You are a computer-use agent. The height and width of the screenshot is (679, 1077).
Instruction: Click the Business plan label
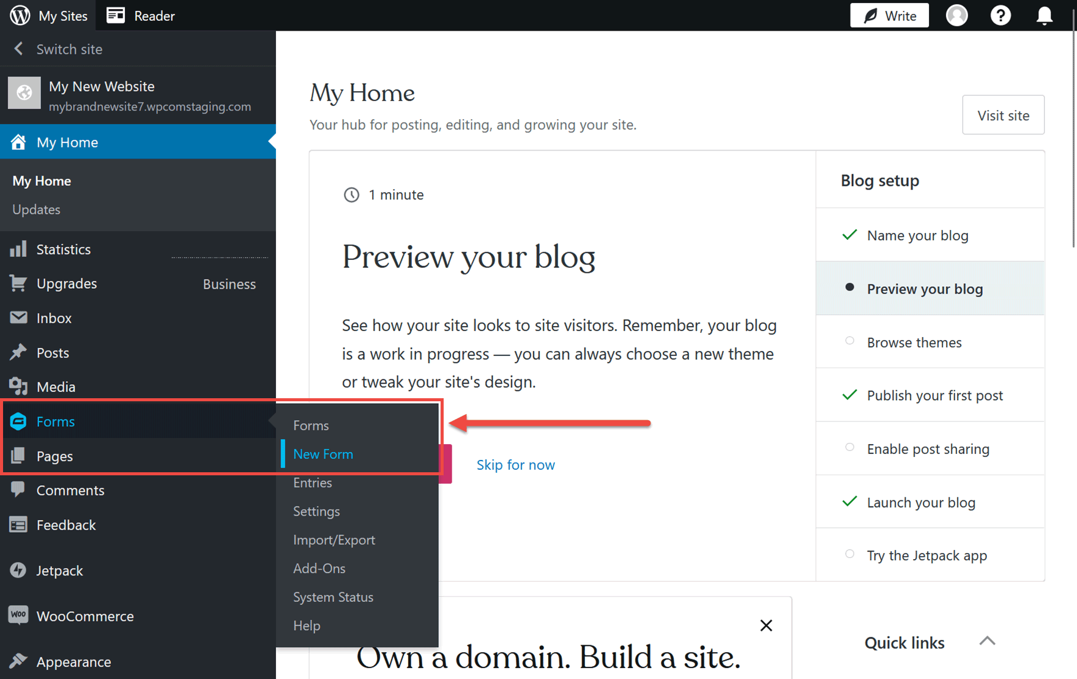pyautogui.click(x=229, y=284)
